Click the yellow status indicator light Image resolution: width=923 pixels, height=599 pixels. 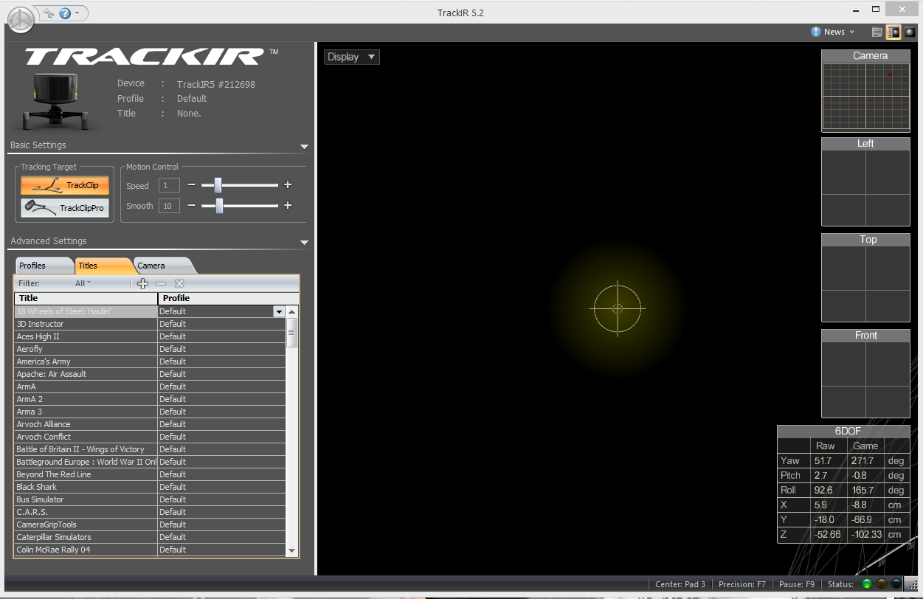coord(881,584)
